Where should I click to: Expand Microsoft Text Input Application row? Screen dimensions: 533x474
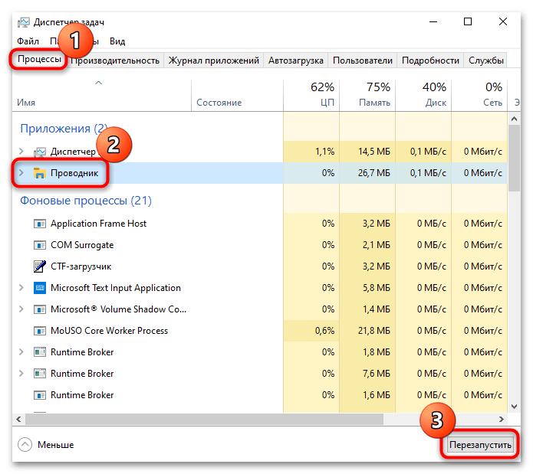21,288
